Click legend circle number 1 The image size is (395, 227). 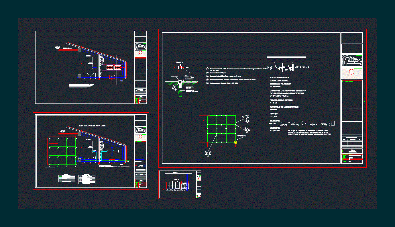[x=207, y=69]
